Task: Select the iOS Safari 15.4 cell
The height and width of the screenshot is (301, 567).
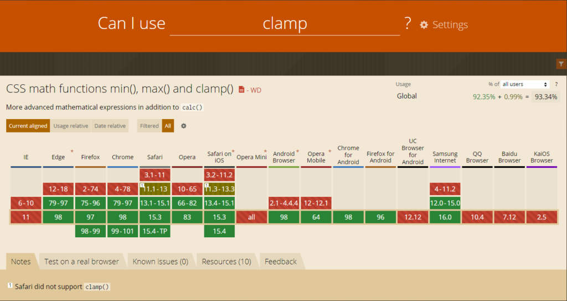Action: coord(219,231)
